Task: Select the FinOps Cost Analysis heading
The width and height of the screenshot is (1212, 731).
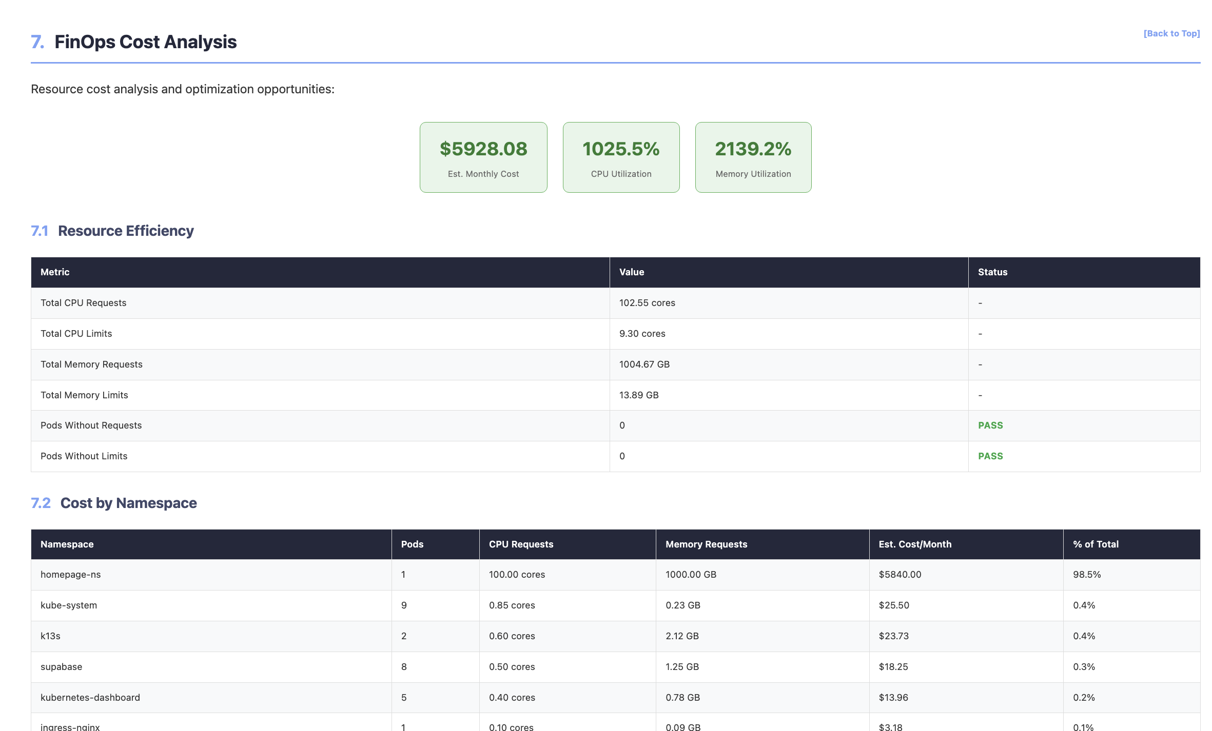Action: coord(145,43)
